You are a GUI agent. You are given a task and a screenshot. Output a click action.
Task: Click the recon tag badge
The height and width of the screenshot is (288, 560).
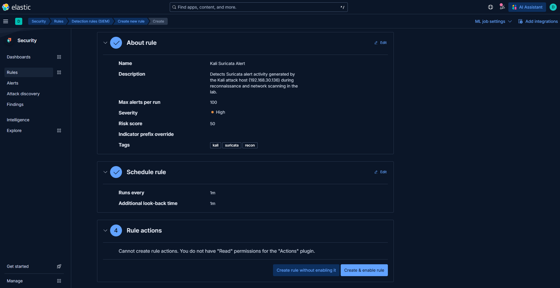(x=250, y=145)
